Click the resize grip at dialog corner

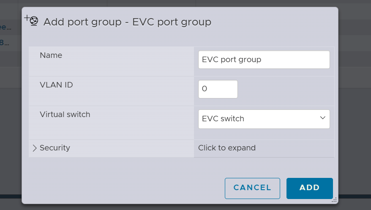[x=335, y=200]
